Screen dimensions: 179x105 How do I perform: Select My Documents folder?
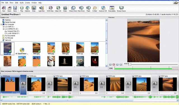coord(10,36)
